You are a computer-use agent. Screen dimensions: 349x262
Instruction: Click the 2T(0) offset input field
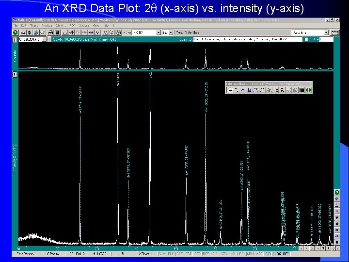coord(326,39)
